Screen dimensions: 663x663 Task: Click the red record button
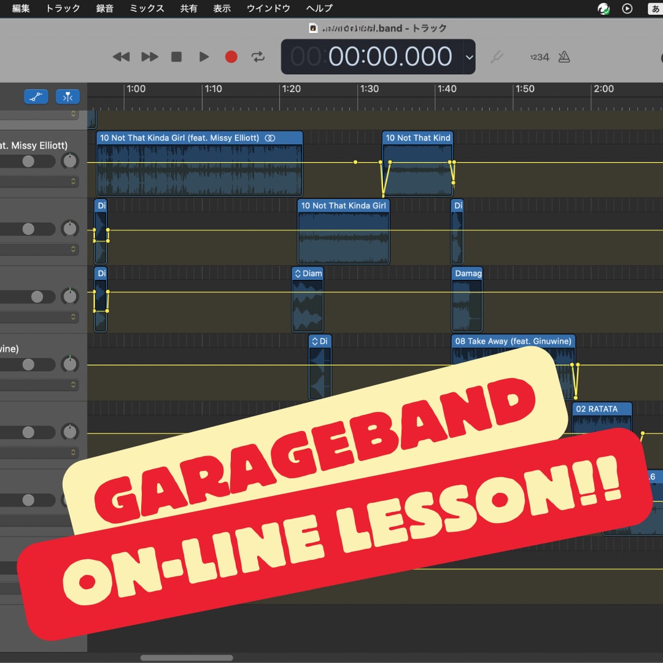click(x=231, y=56)
